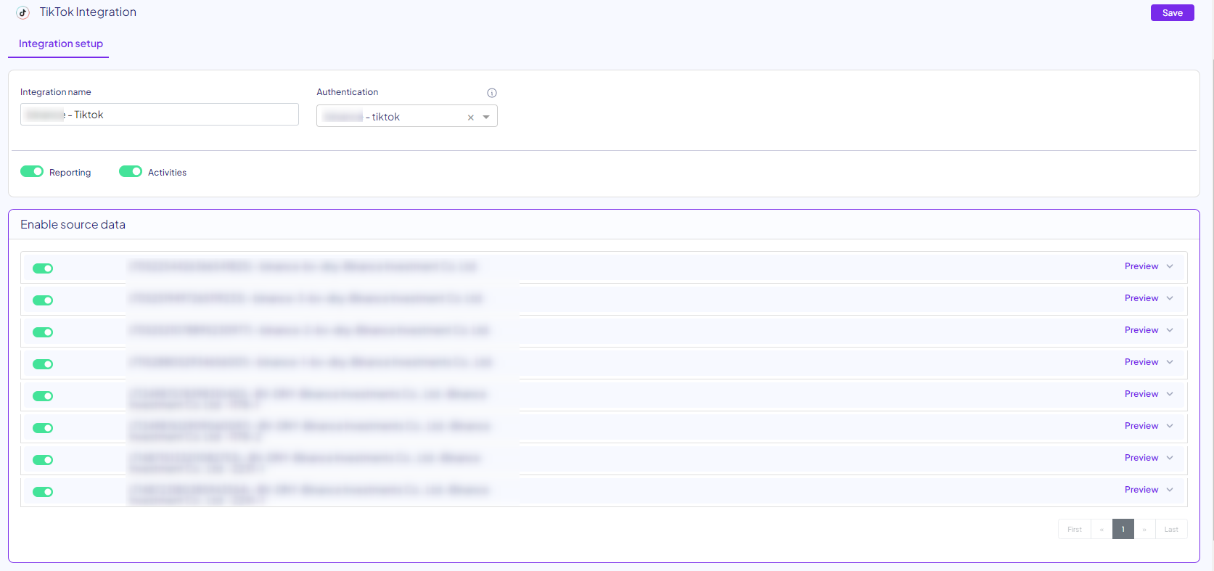Switch to the Integration setup tab
The width and height of the screenshot is (1214, 571).
[61, 44]
